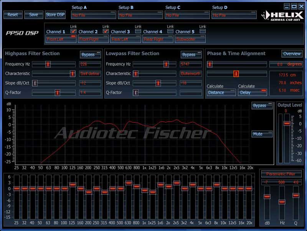This screenshot has width=307, height=231.
Task: Enable the Channel 4 Link checkbox
Action: (x=170, y=31)
